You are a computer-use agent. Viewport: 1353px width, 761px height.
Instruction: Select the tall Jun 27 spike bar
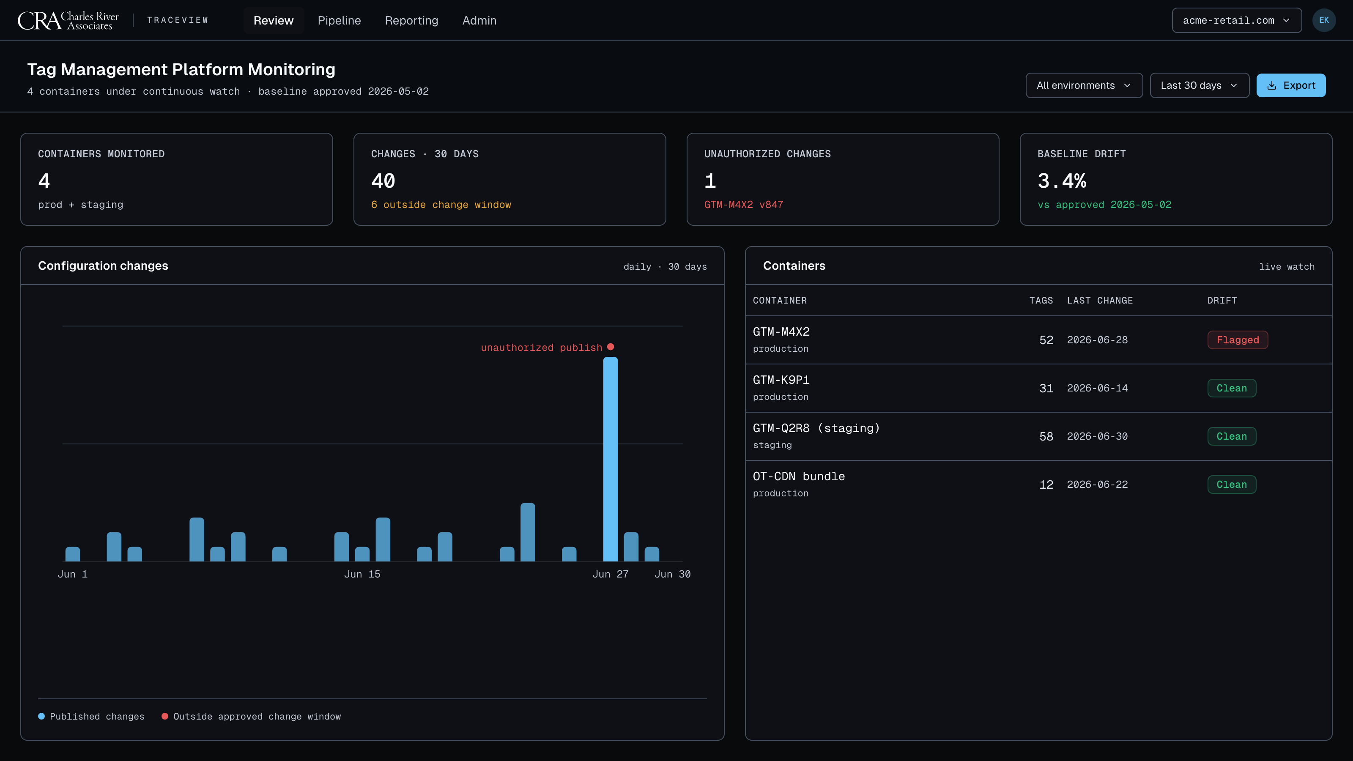click(610, 460)
